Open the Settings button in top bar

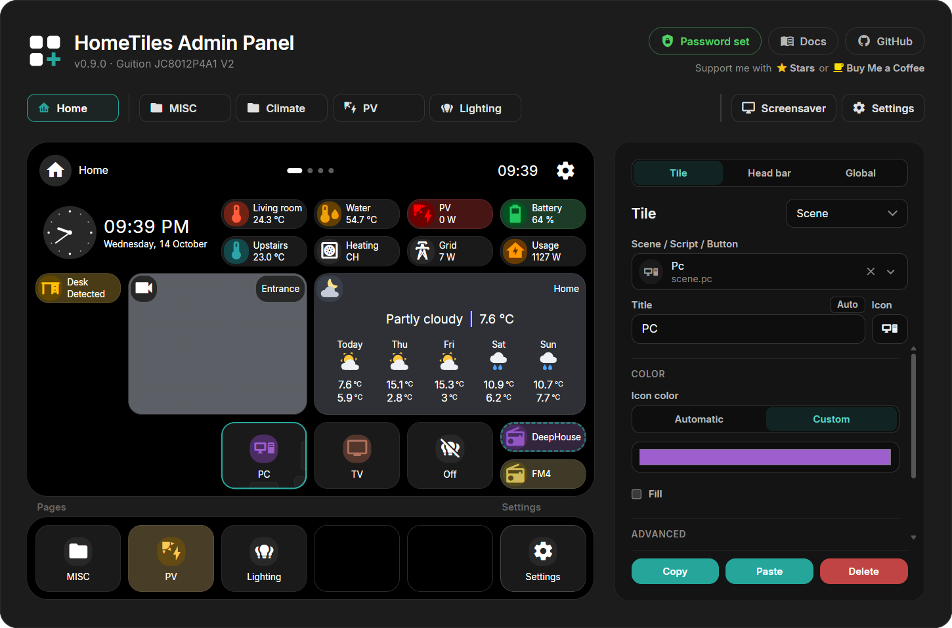[x=884, y=108]
